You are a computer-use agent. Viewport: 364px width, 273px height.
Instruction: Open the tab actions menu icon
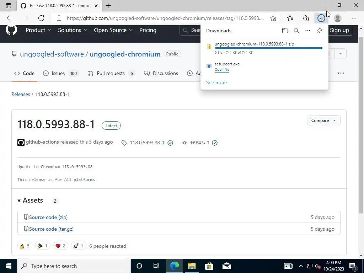click(9, 6)
